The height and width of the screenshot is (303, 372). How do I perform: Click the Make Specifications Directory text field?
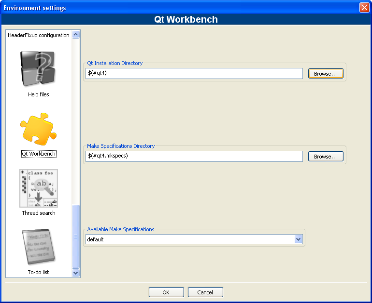point(194,157)
